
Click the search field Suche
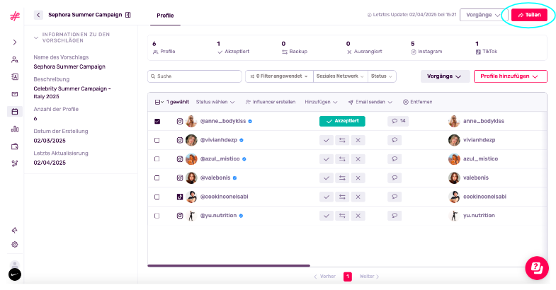(194, 76)
